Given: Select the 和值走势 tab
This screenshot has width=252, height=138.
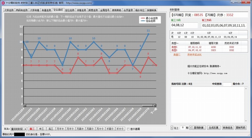Looking at the screenshot, I should pos(46,10).
